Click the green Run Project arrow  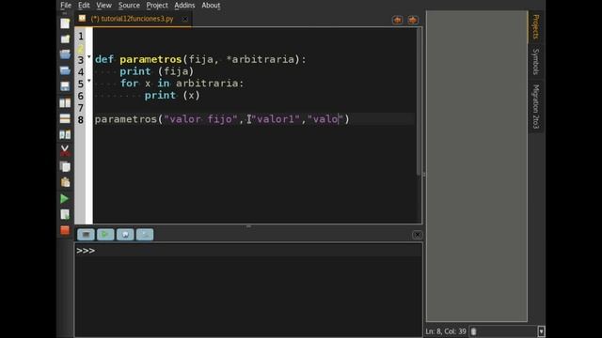coord(65,198)
